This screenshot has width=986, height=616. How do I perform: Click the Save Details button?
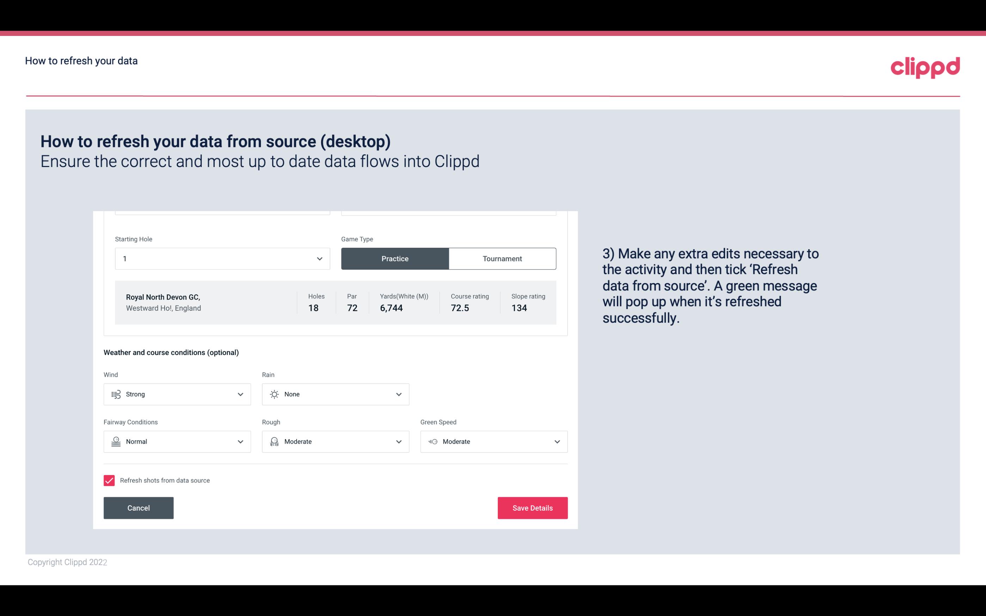532,507
